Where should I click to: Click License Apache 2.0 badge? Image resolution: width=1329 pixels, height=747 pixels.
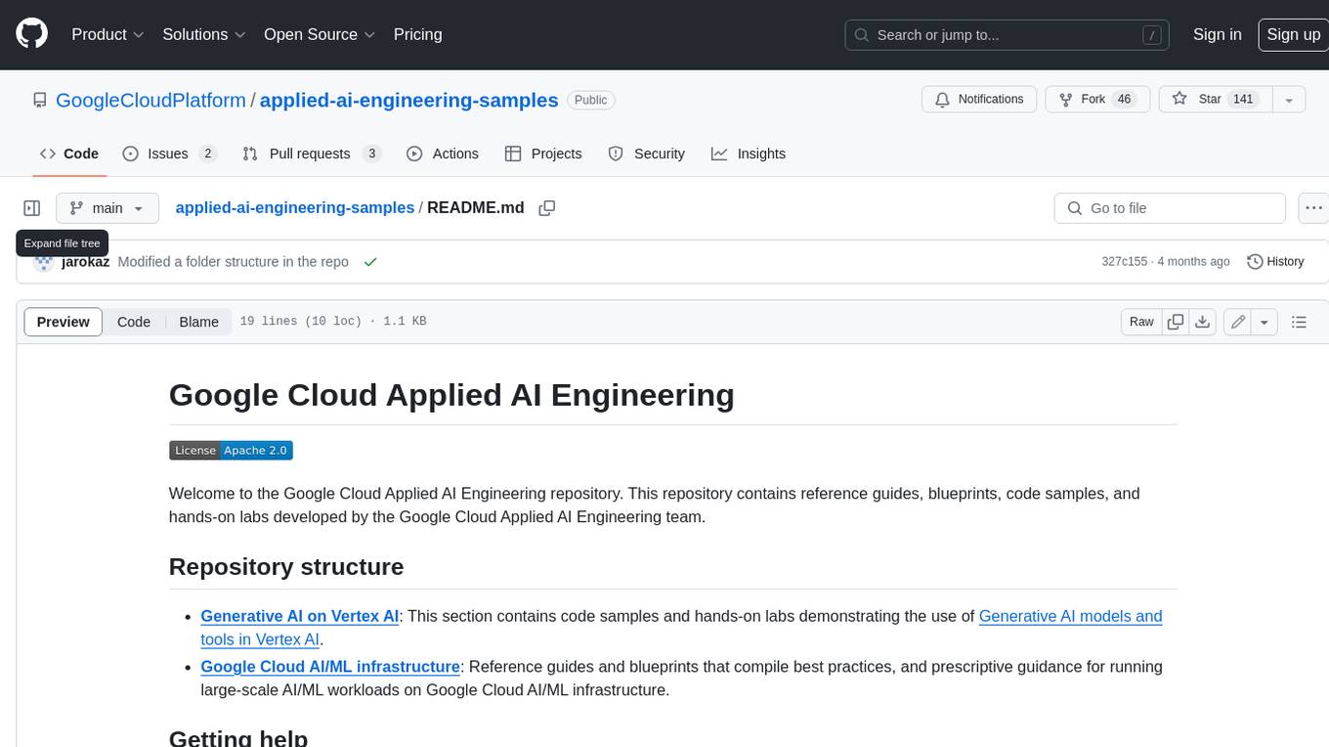(x=231, y=450)
